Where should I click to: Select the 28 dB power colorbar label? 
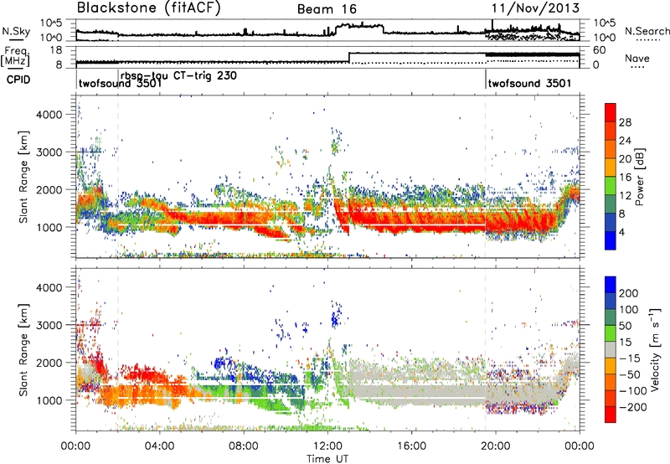(x=625, y=122)
